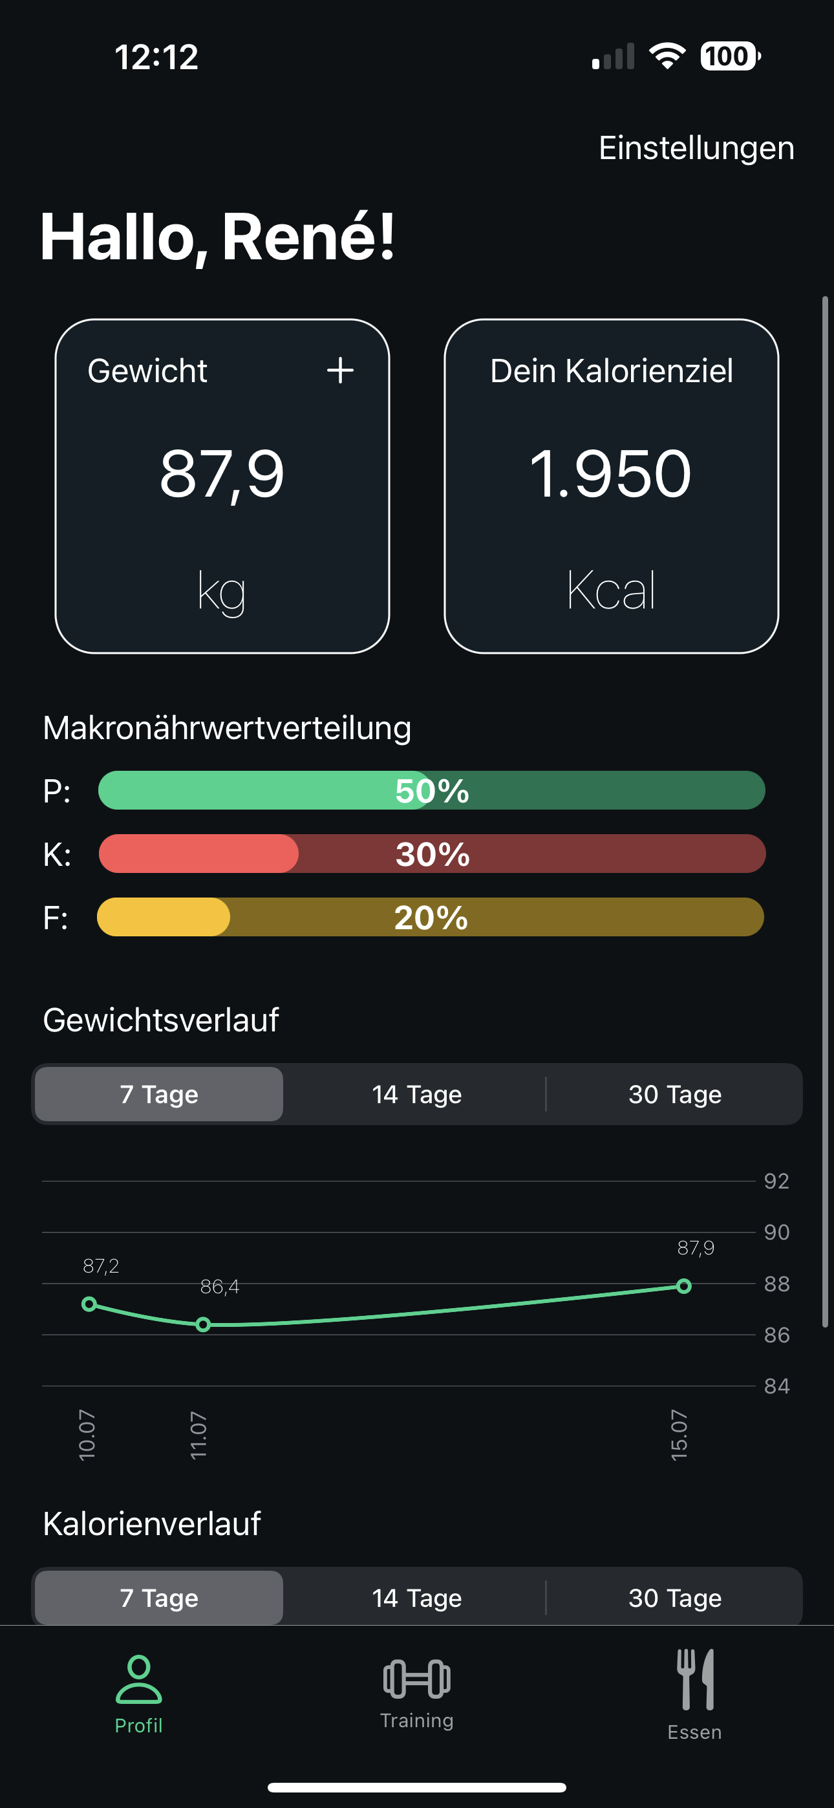Image resolution: width=834 pixels, height=1808 pixels.
Task: Tap the carbs 30% progress bar
Action: [432, 854]
